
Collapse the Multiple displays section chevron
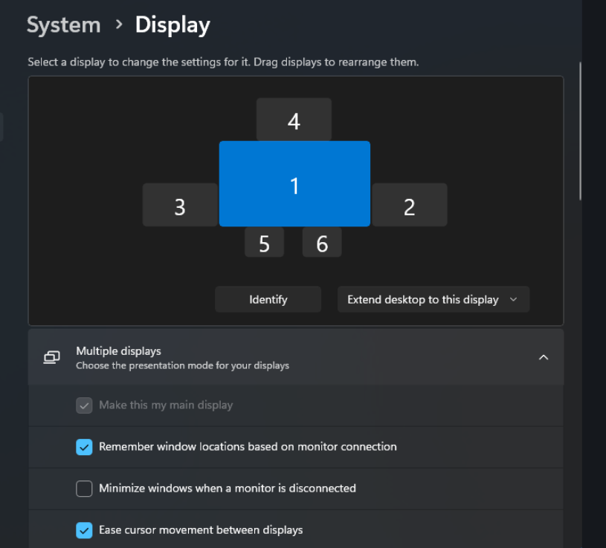[544, 357]
